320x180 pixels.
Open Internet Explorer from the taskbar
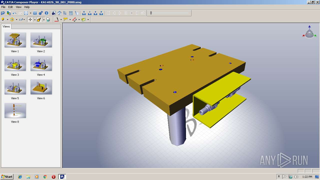coord(20,177)
